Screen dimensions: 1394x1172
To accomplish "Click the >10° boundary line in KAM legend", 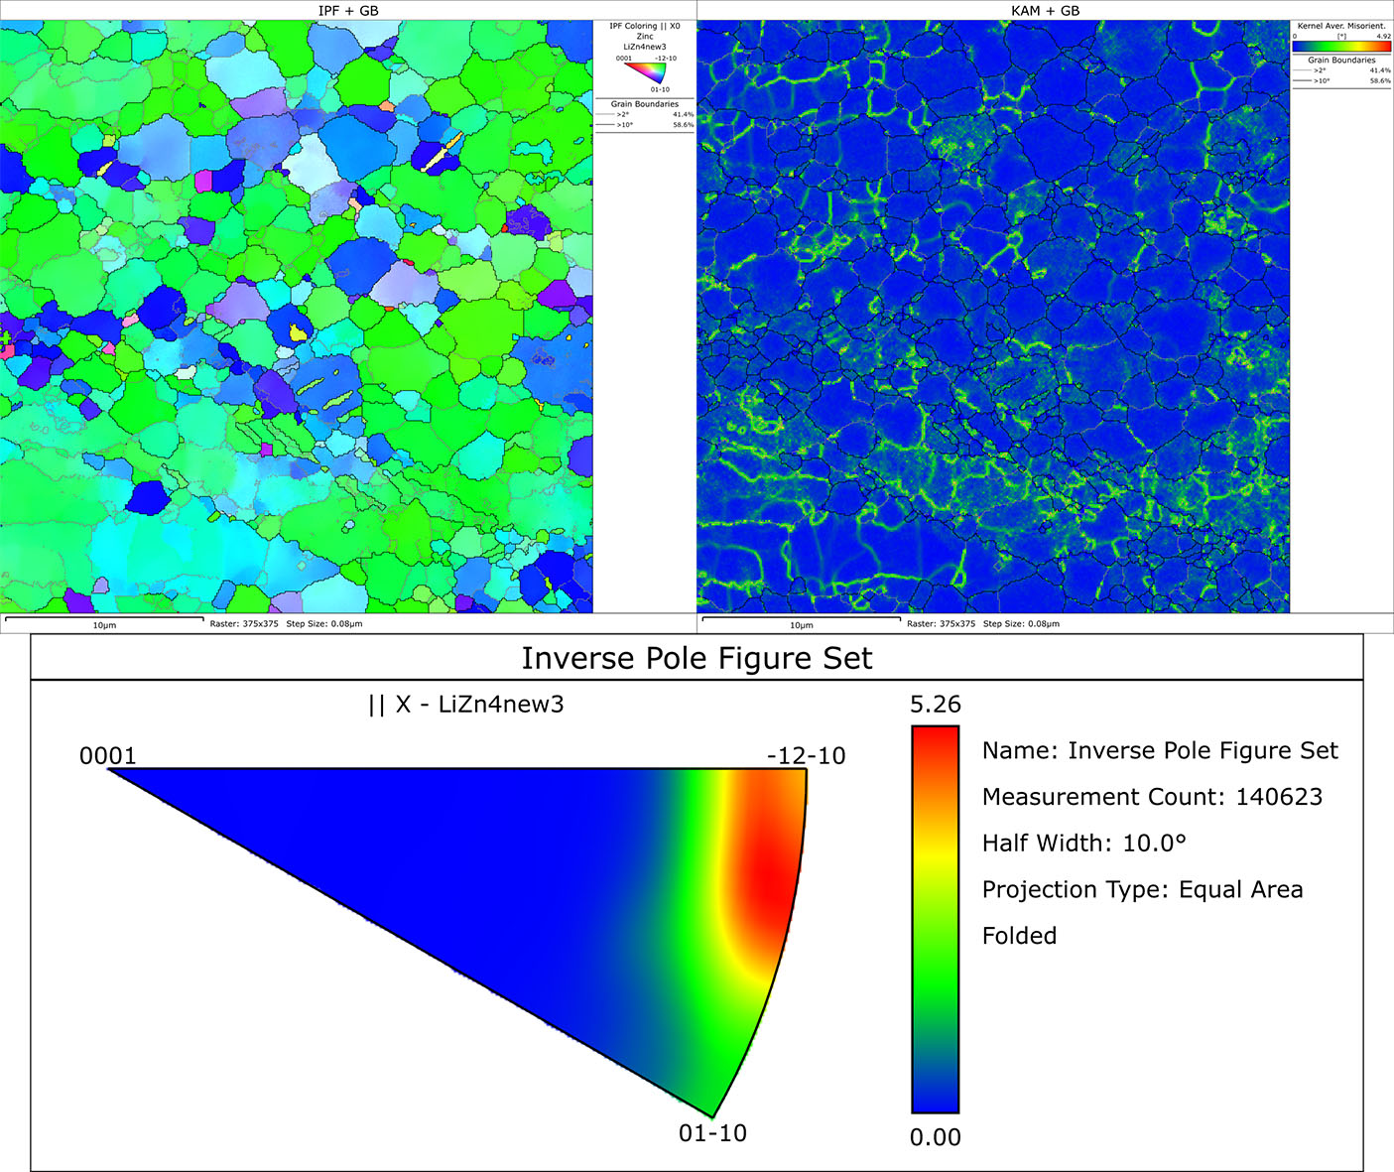I will click(1304, 81).
